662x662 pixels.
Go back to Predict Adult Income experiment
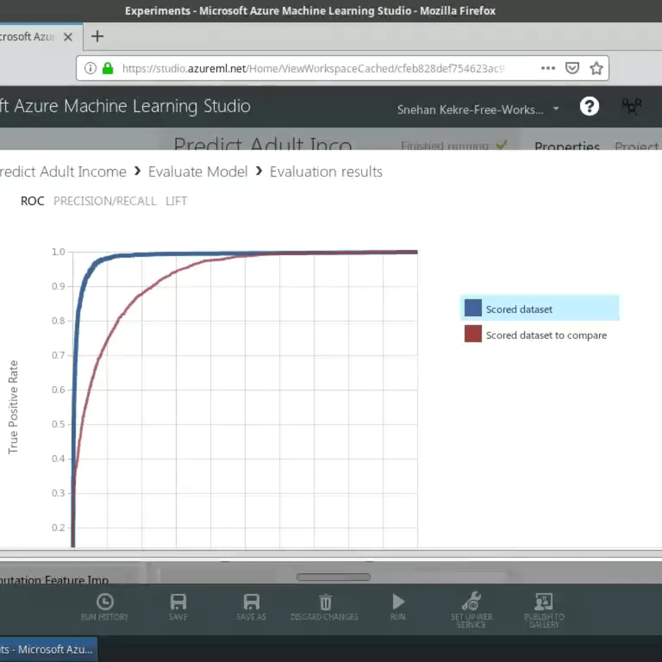coord(62,172)
